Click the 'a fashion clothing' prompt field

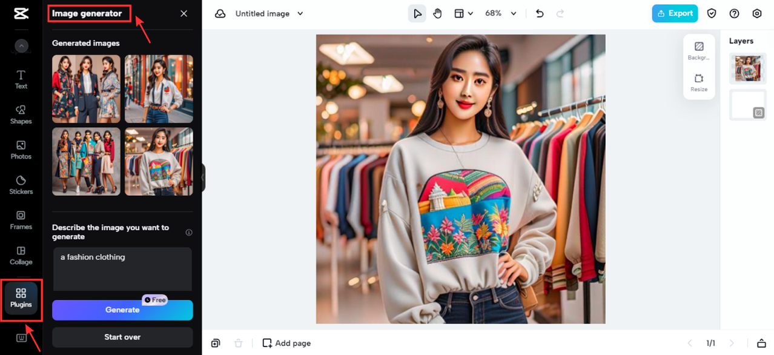(x=122, y=268)
